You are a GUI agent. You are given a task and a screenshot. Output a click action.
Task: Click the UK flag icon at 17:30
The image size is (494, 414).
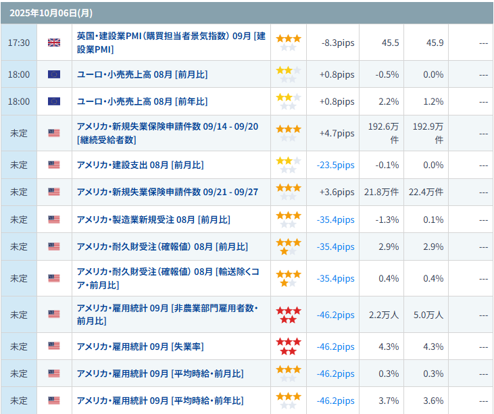pyautogui.click(x=54, y=43)
